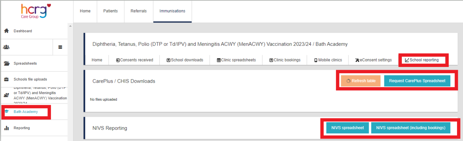Viewport: 463px width, 141px height.
Task: Click the hcrg Care Group logo
Action: coord(36,11)
